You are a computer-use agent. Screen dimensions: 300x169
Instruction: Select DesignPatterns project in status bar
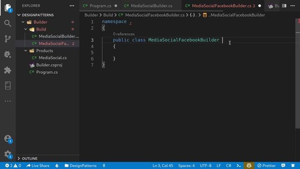click(x=81, y=166)
